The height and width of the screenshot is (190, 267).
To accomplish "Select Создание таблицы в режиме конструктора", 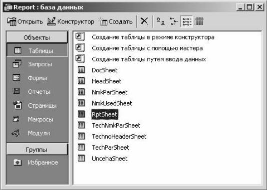I will tap(153, 37).
